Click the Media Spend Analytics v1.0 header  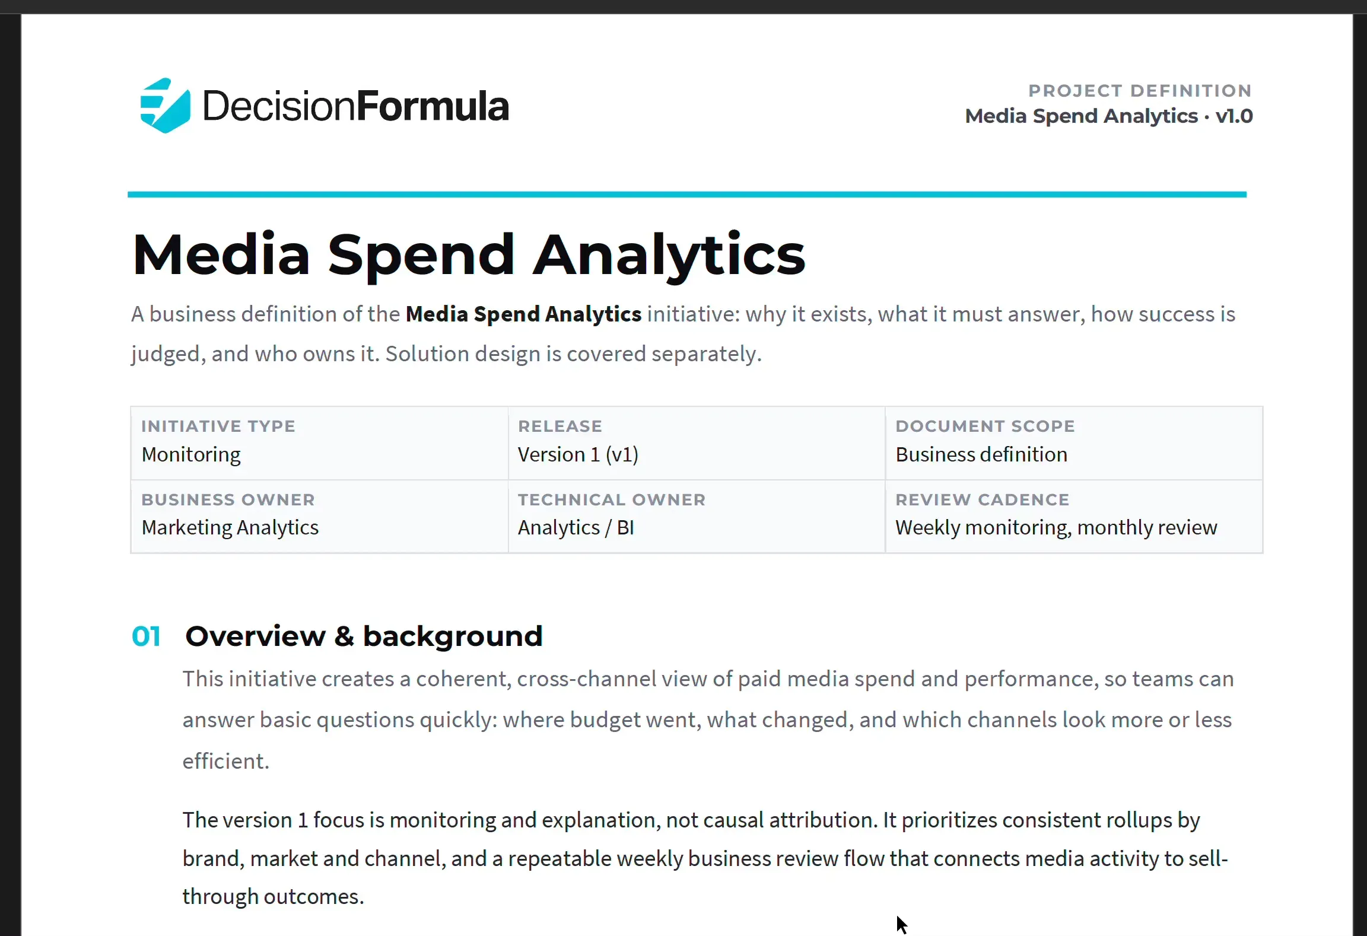(x=1109, y=116)
